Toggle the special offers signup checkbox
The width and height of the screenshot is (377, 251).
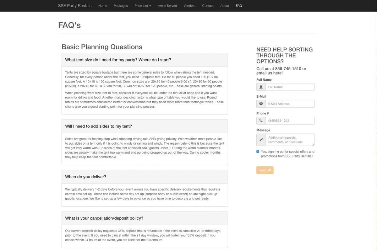click(x=258, y=152)
